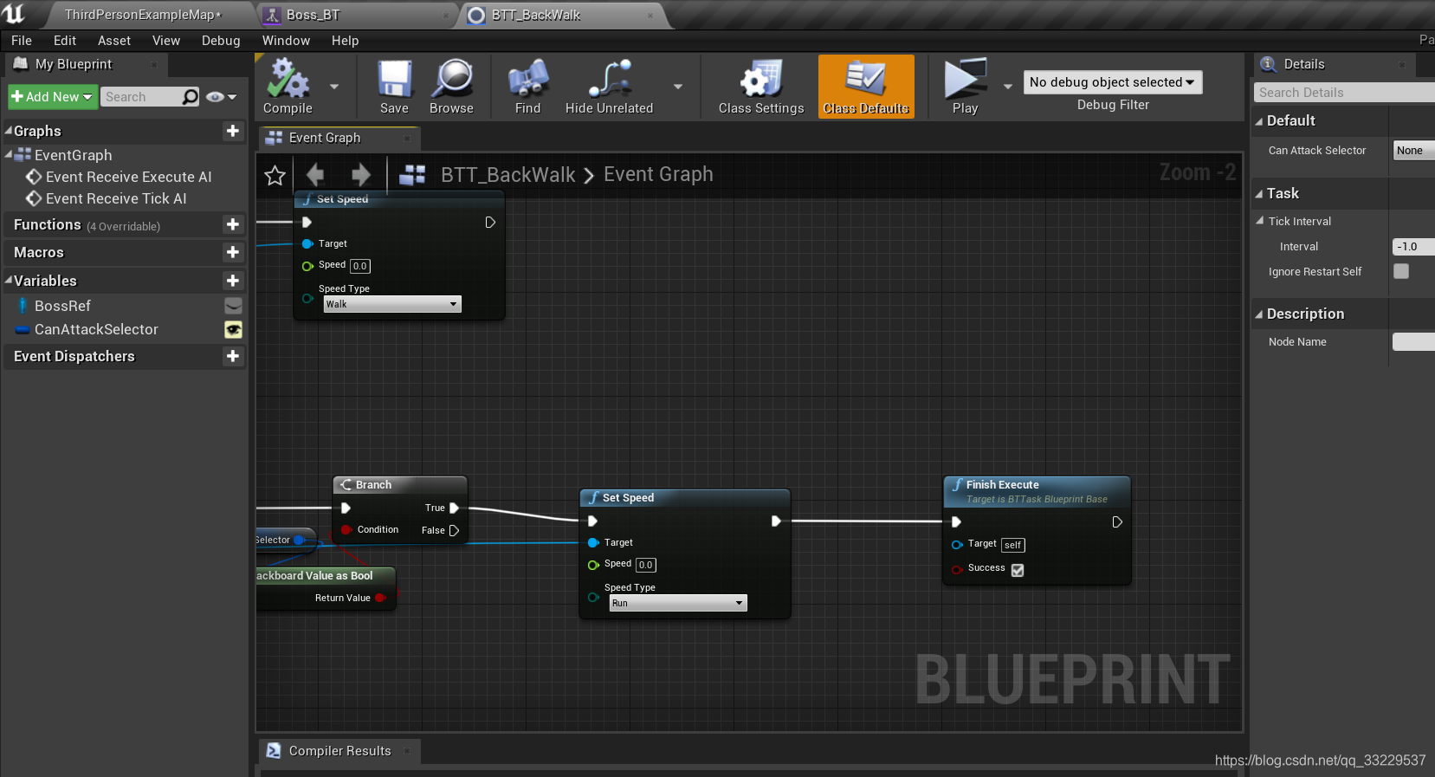Open the Edit menu
1435x777 pixels.
tap(65, 41)
